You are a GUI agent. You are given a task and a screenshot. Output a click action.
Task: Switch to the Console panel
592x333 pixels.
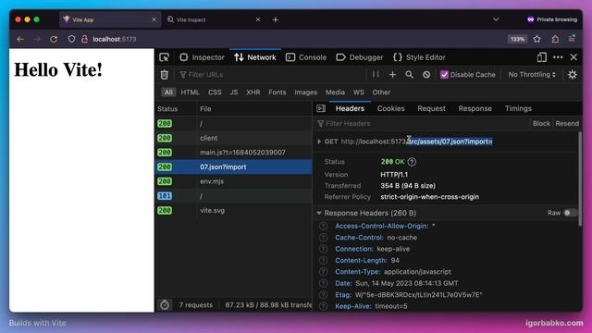point(306,57)
